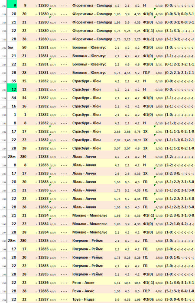Click the 1Х cell in Лілль - Аяччо row
Image resolution: width=195 pixels, height=303 pixels.
[x=146, y=173]
